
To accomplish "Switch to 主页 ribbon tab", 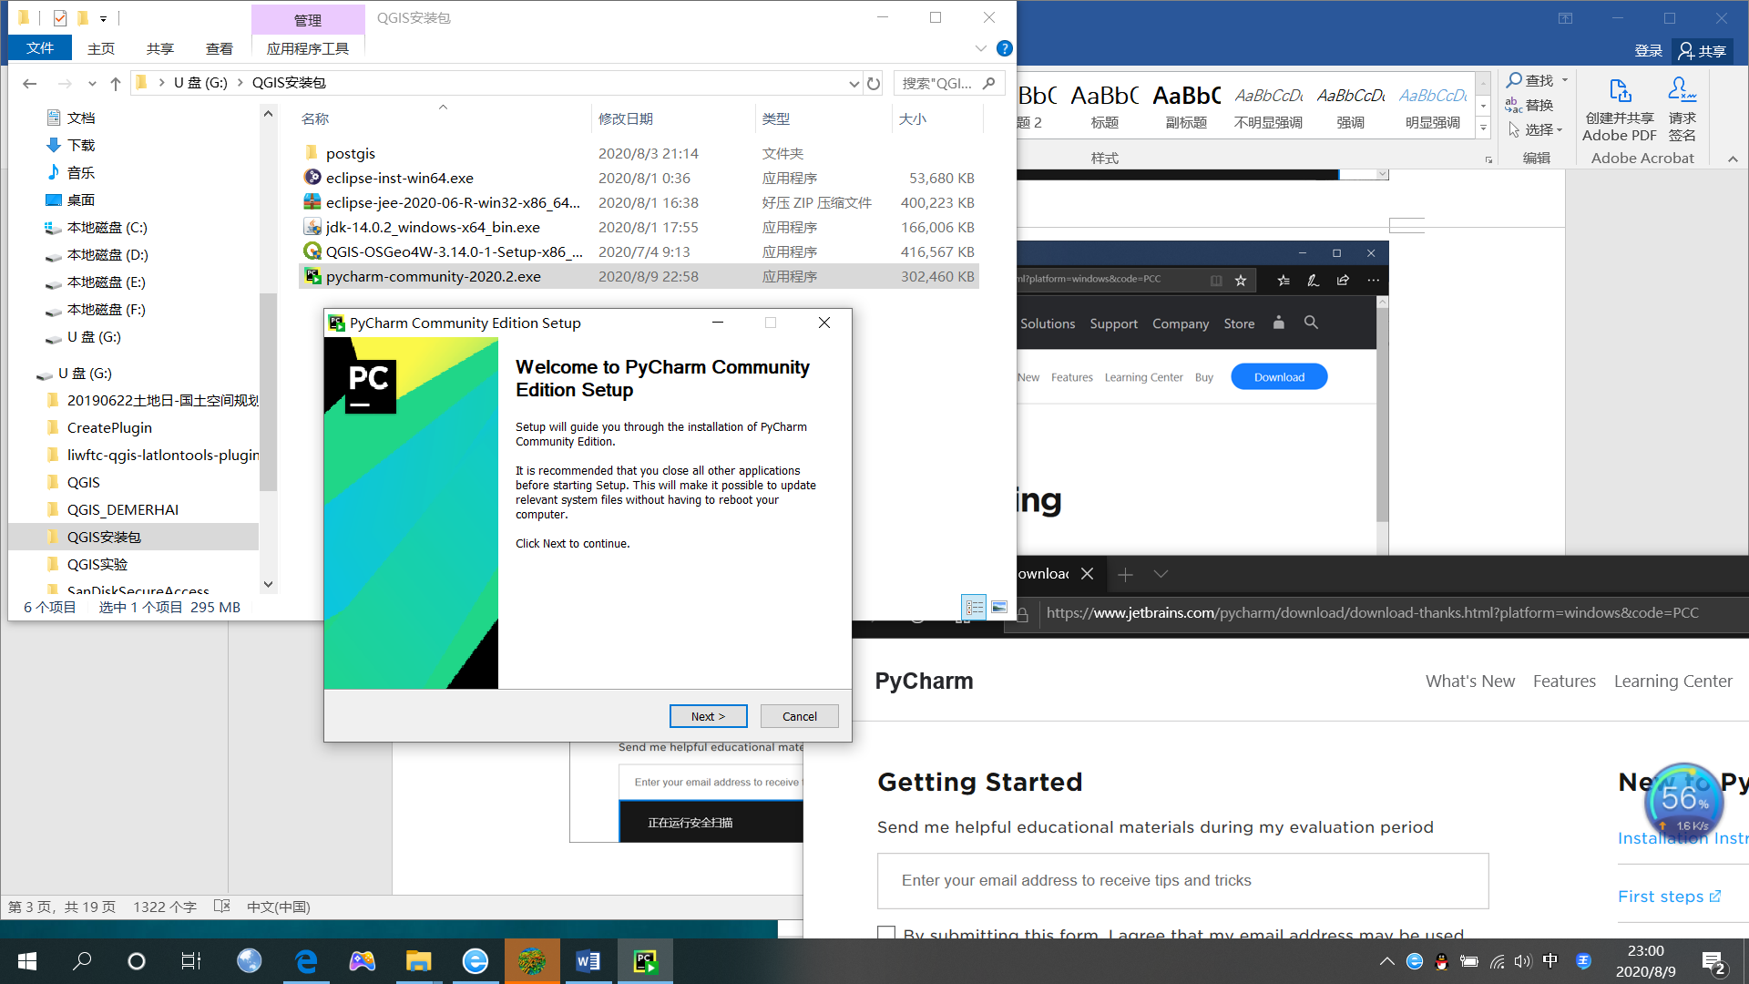I will [101, 48].
